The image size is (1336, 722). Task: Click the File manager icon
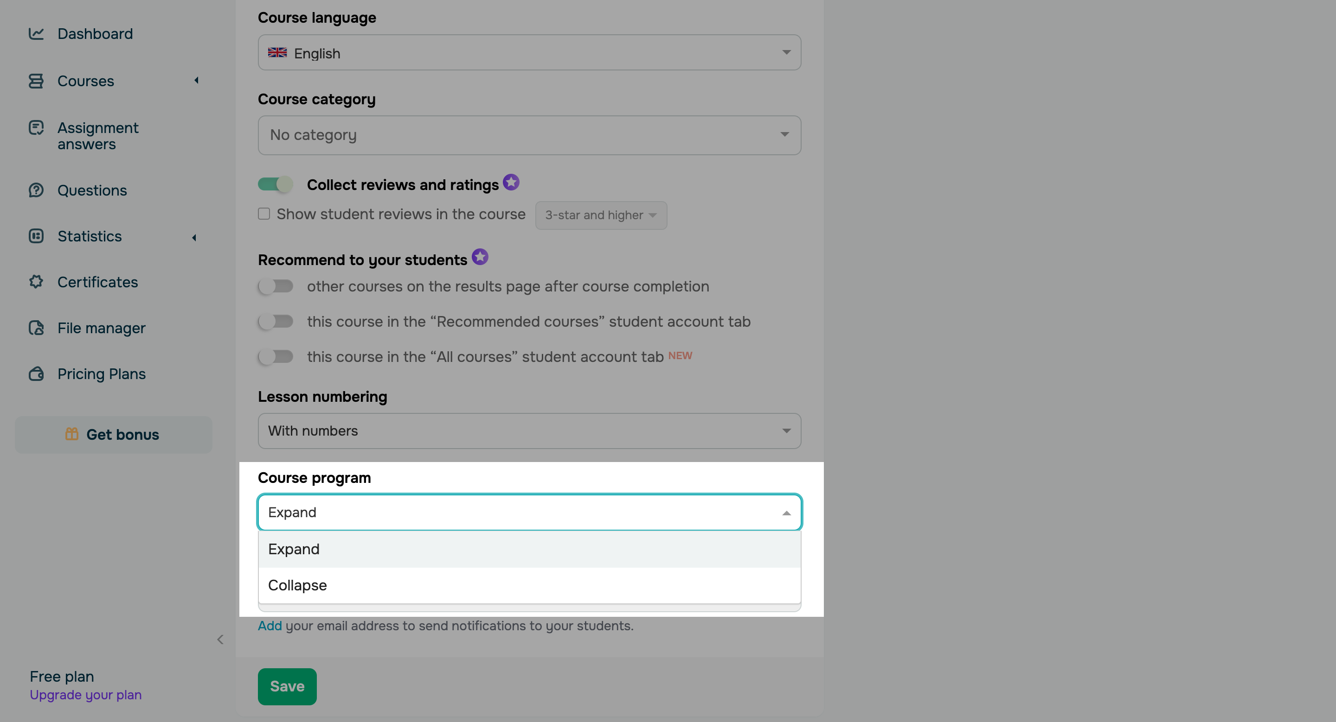pos(36,328)
